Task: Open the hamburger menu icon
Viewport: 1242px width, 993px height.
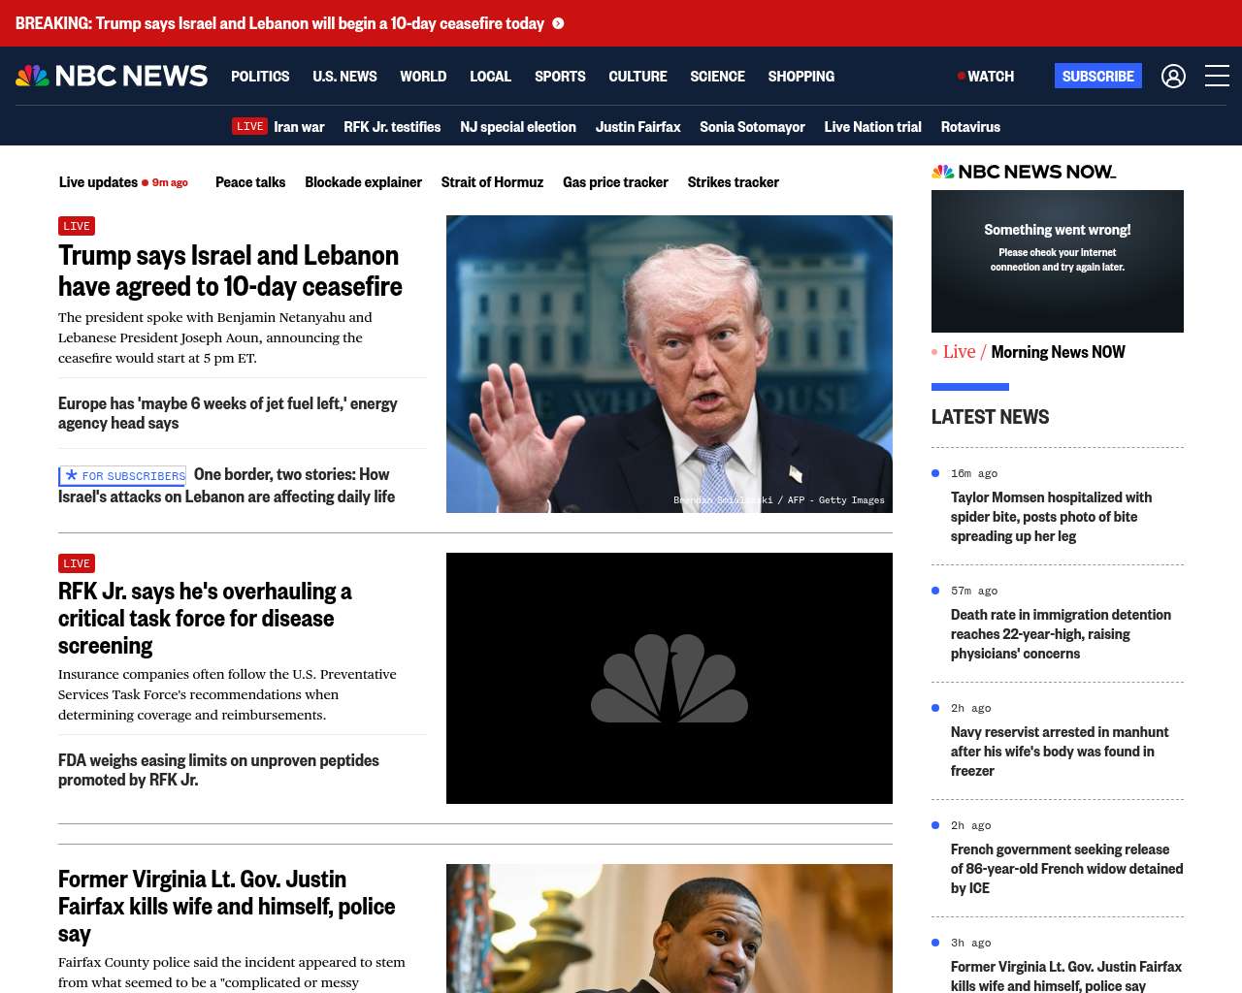Action: (1217, 76)
